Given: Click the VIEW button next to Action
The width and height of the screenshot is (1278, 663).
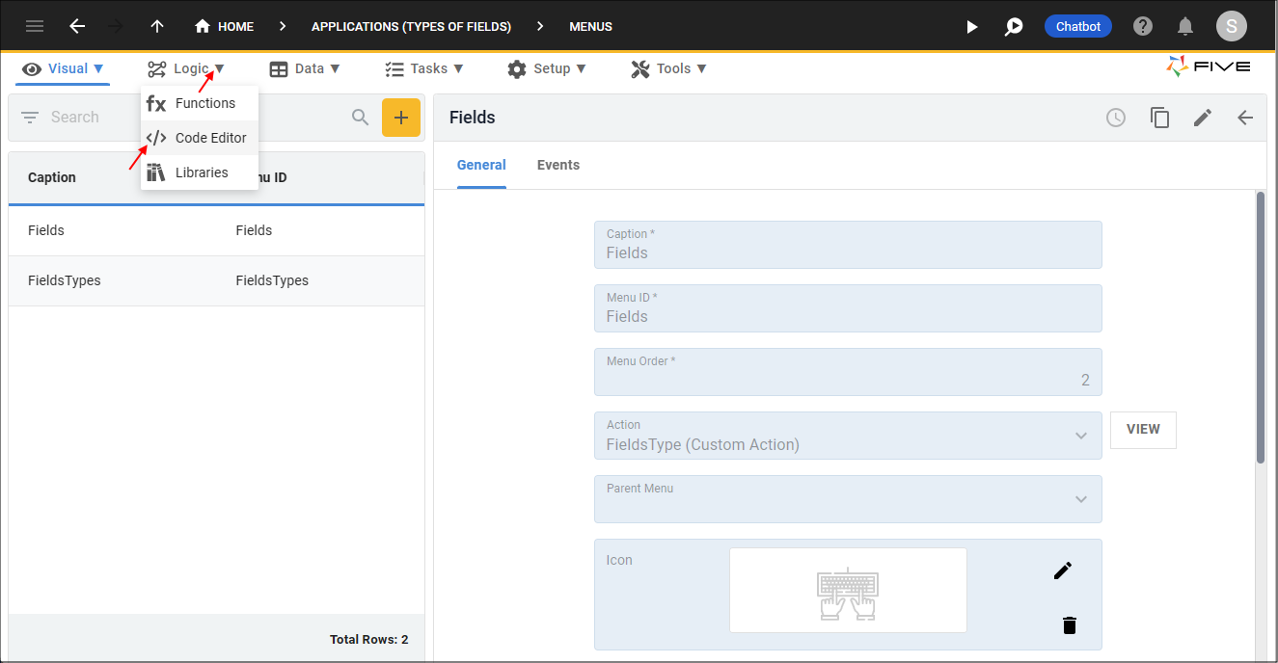Looking at the screenshot, I should [1143, 430].
